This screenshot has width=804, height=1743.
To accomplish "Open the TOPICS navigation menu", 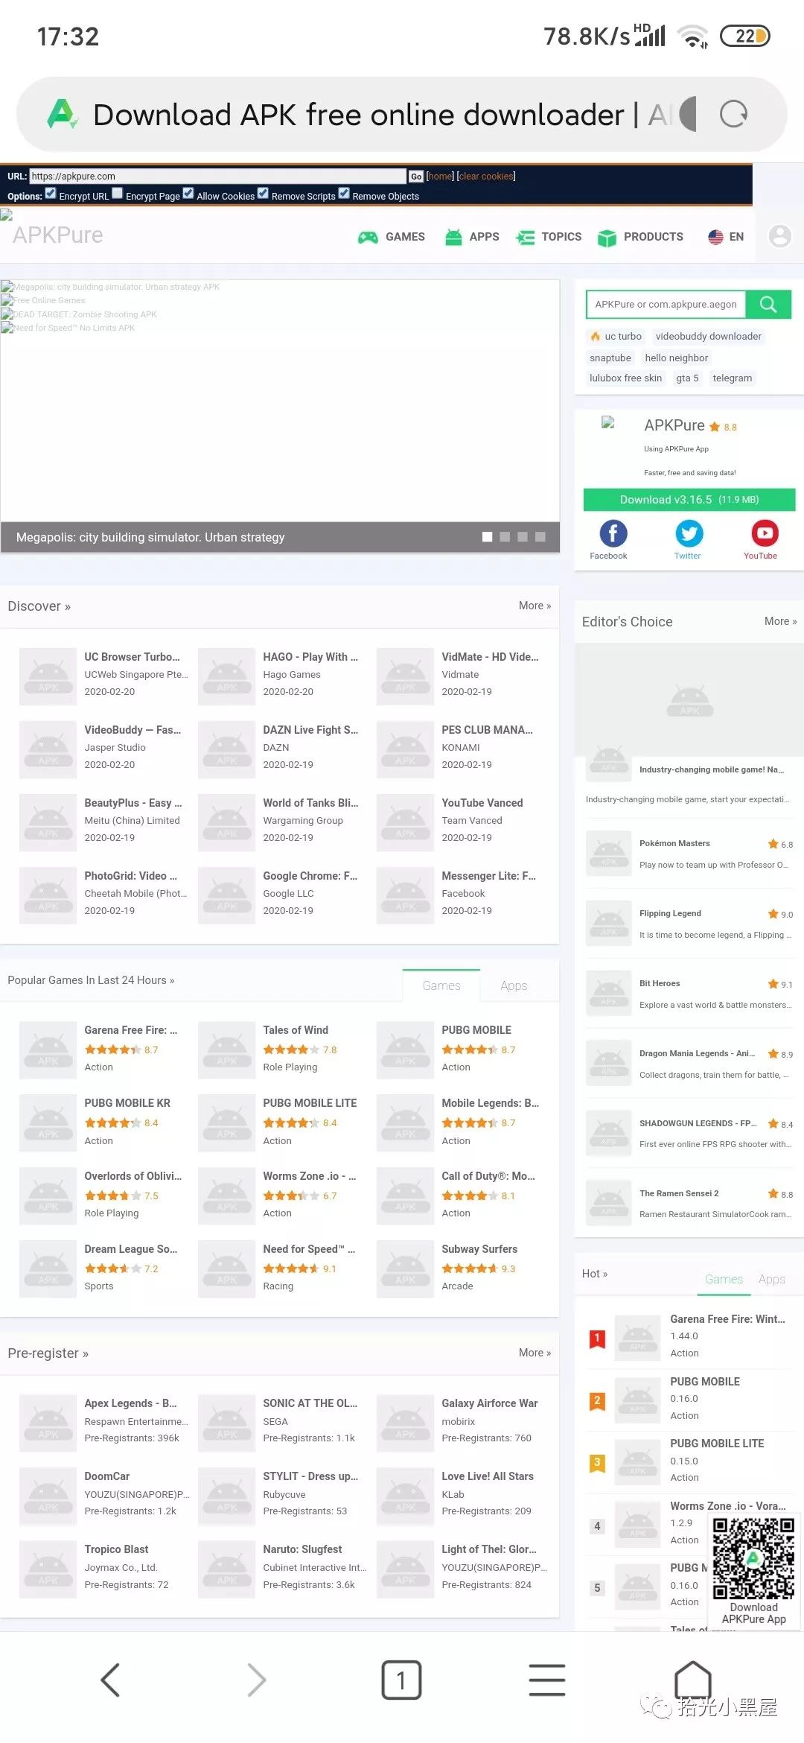I will [549, 237].
